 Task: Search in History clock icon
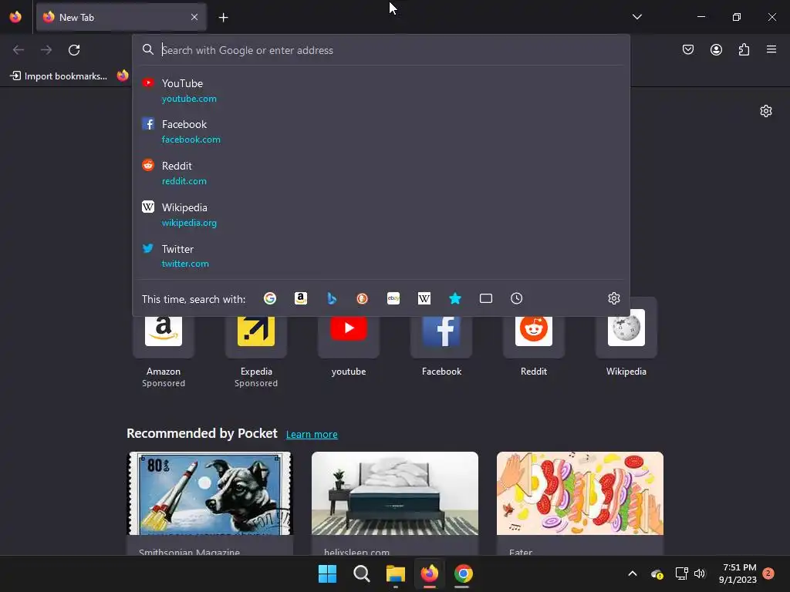tap(516, 298)
